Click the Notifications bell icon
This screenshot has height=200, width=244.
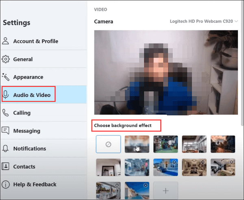click(x=5, y=148)
